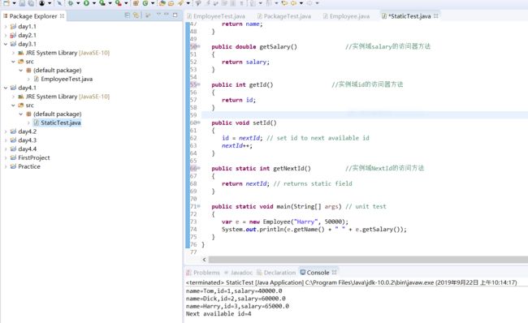Viewport: 528px width, 323px height.
Task: Close the Package Explorer view tab
Action: (62, 15)
